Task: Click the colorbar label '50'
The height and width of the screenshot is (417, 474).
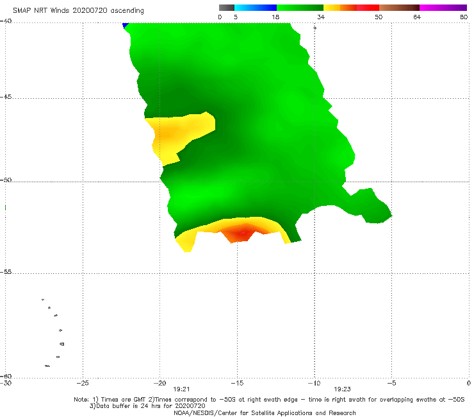Action: (379, 17)
